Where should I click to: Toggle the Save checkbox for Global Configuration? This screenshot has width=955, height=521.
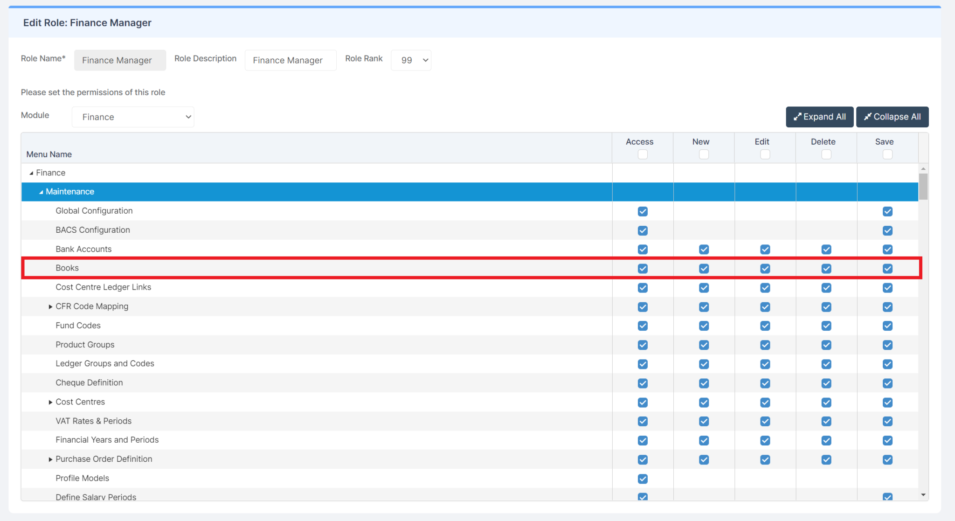pos(887,211)
